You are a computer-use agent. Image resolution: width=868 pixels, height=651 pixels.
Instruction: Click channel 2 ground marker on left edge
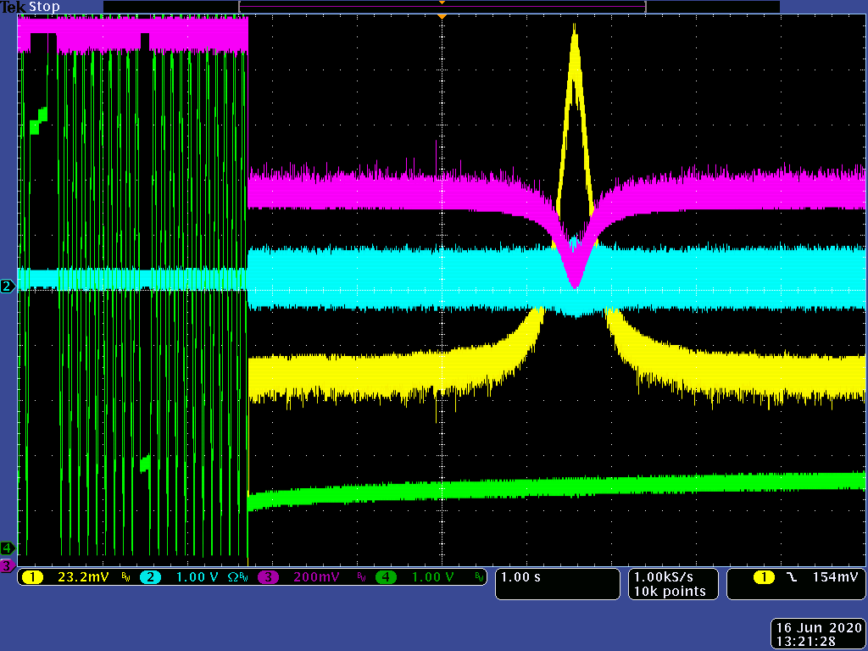coord(8,287)
